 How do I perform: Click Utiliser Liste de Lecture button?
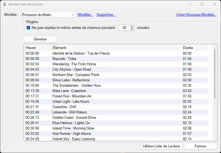point(161,146)
